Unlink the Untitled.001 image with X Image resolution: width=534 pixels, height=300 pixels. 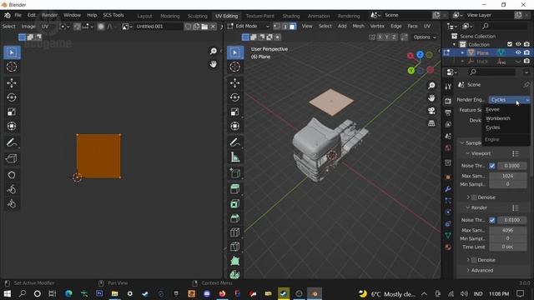tap(213, 27)
